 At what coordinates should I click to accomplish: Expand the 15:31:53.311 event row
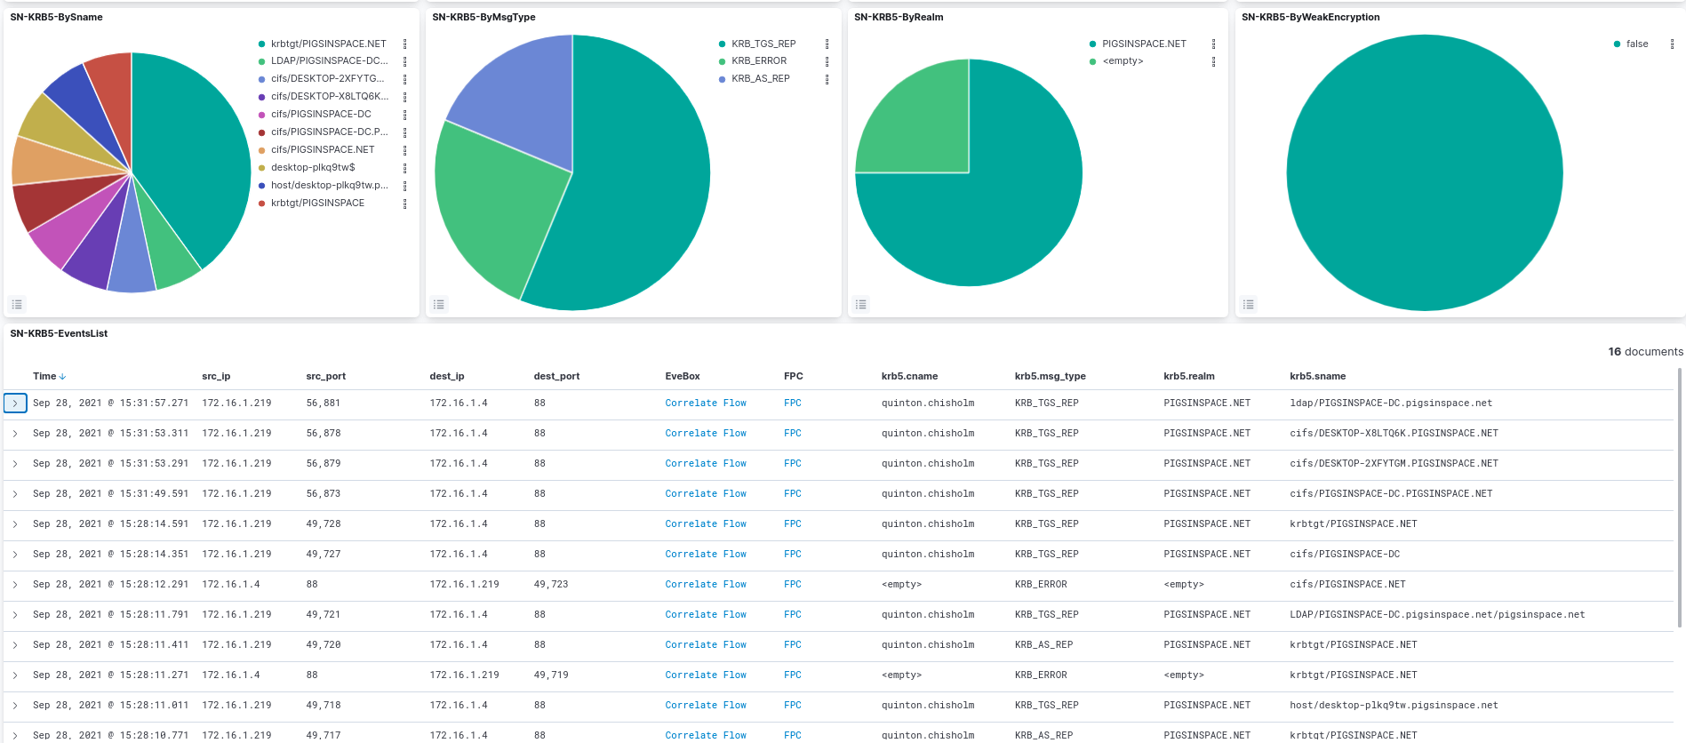coord(15,434)
